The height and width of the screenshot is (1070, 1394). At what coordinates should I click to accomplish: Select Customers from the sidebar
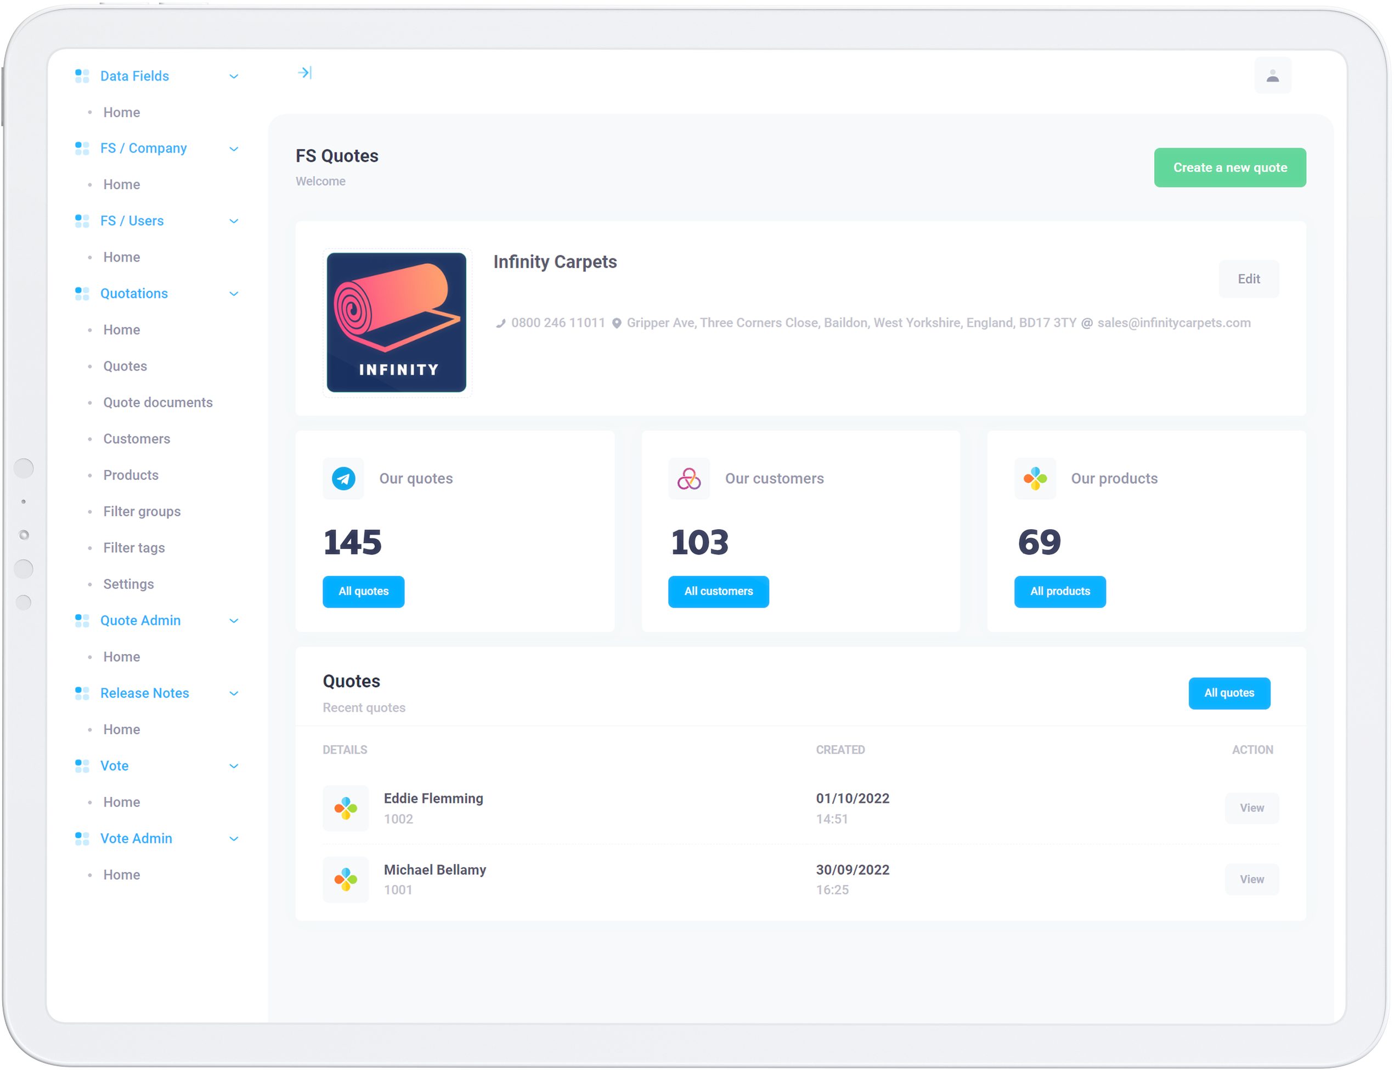(137, 439)
